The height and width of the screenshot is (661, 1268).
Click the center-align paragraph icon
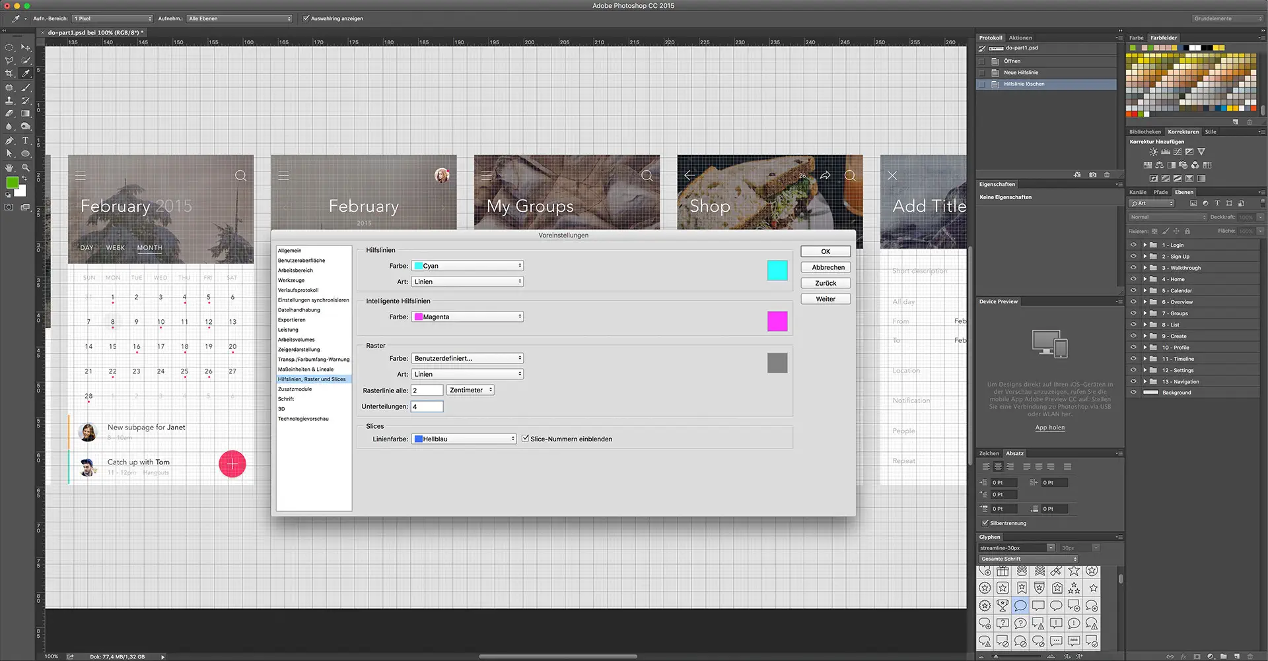[998, 466]
